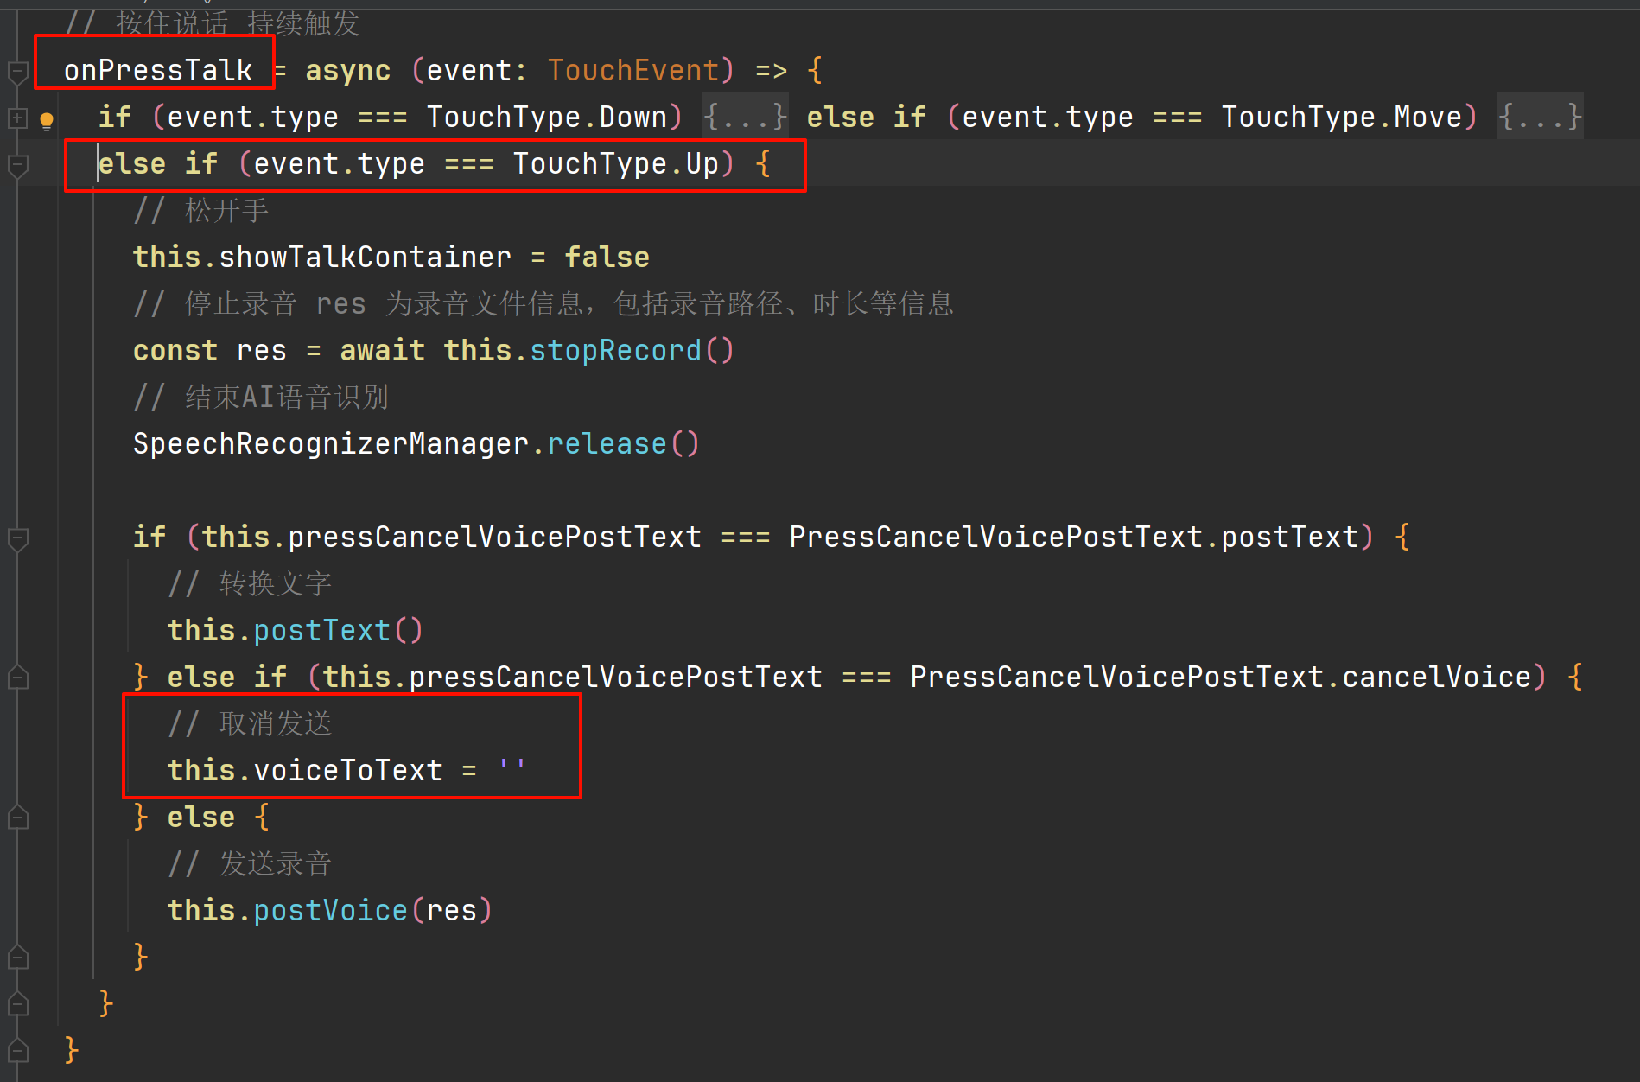
Task: Click the voiceToText property assignment
Action: coord(347,771)
